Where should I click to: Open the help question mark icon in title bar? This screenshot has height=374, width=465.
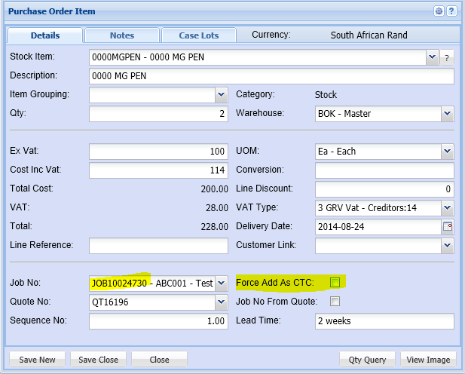click(x=451, y=11)
